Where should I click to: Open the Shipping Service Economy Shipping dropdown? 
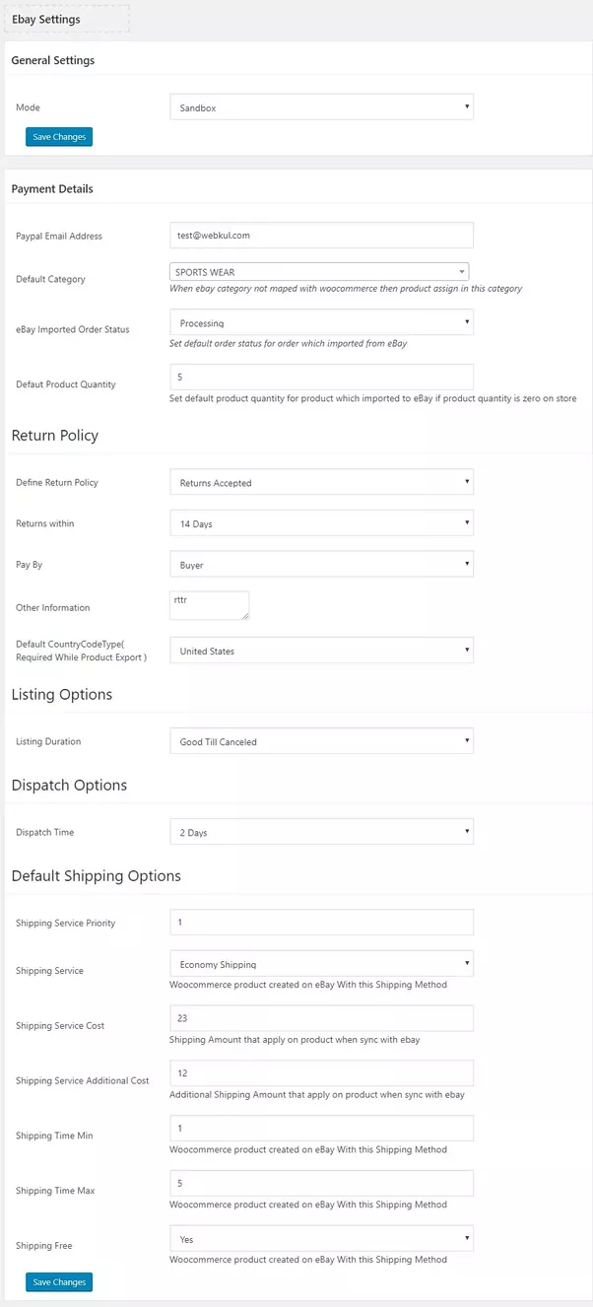click(x=321, y=964)
